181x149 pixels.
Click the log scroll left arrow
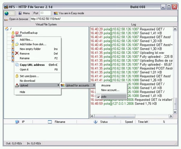tap(92, 116)
